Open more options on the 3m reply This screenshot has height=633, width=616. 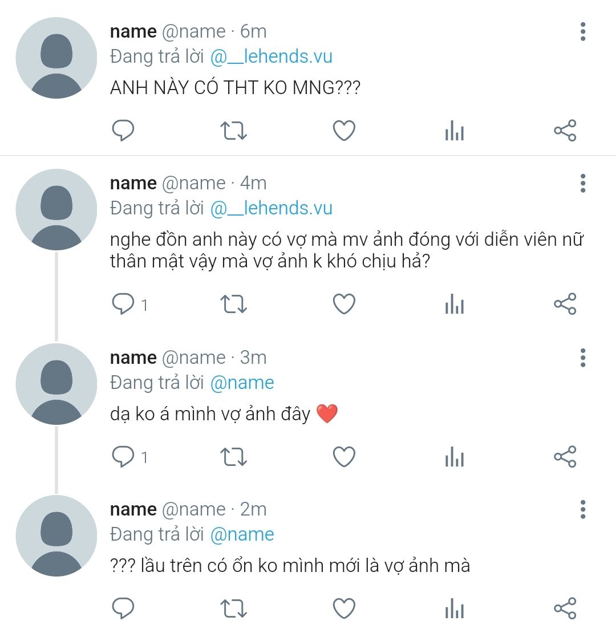pos(582,358)
